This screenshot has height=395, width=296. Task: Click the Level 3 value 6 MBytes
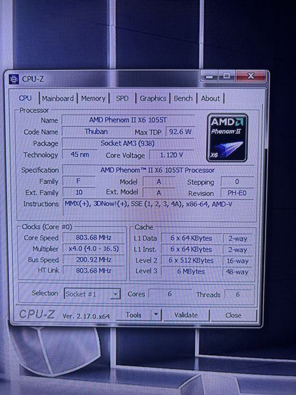click(x=191, y=271)
